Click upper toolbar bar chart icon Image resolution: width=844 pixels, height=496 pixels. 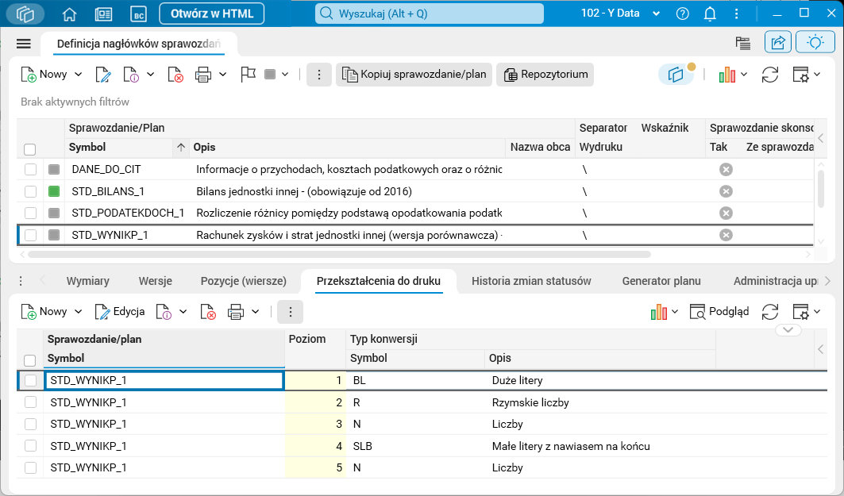tap(726, 75)
